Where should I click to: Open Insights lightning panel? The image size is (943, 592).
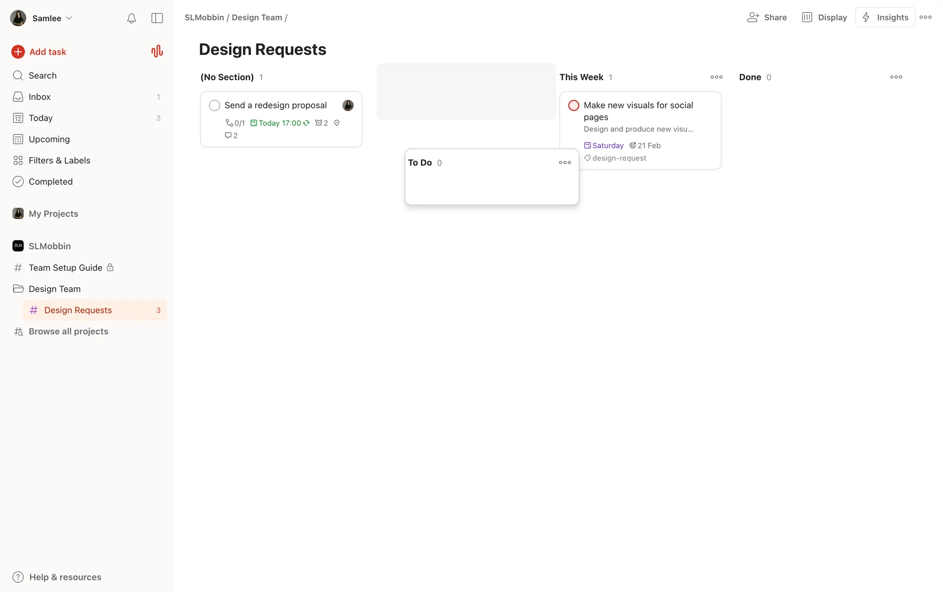[x=885, y=17]
